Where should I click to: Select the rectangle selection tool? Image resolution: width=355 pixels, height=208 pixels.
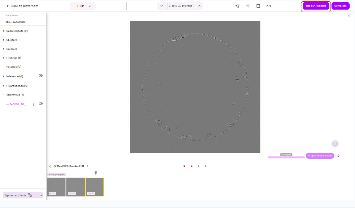(258, 6)
